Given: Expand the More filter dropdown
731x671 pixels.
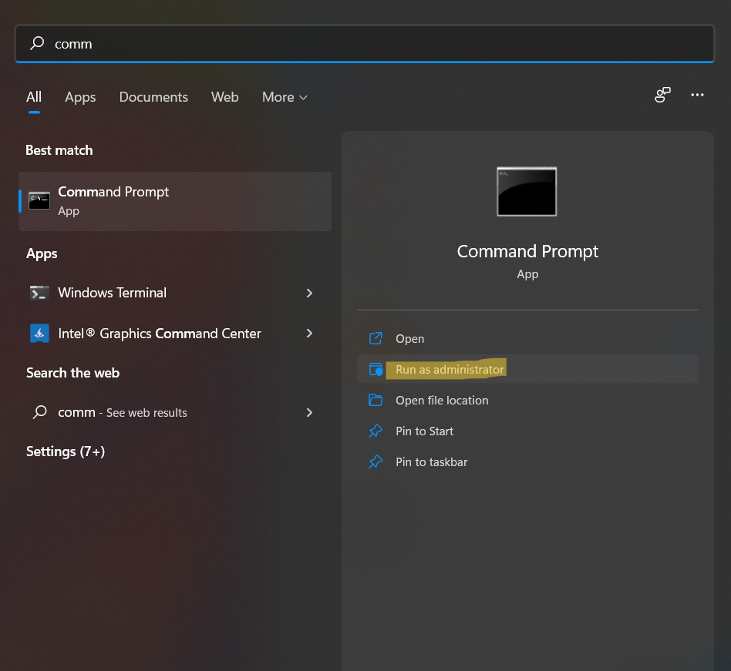Looking at the screenshot, I should click(x=285, y=97).
